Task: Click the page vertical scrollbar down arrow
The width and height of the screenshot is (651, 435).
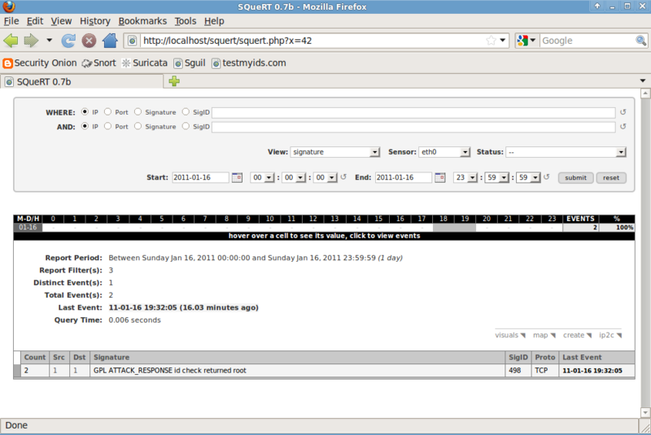Action: [x=645, y=412]
